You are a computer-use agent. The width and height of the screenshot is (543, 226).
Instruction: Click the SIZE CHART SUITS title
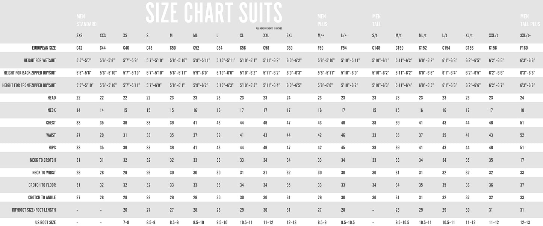213,13
